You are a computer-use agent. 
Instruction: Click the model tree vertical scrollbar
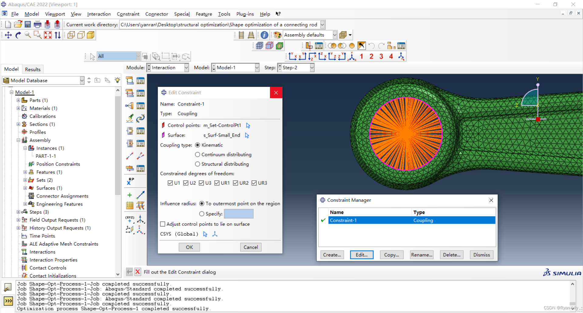click(118, 182)
